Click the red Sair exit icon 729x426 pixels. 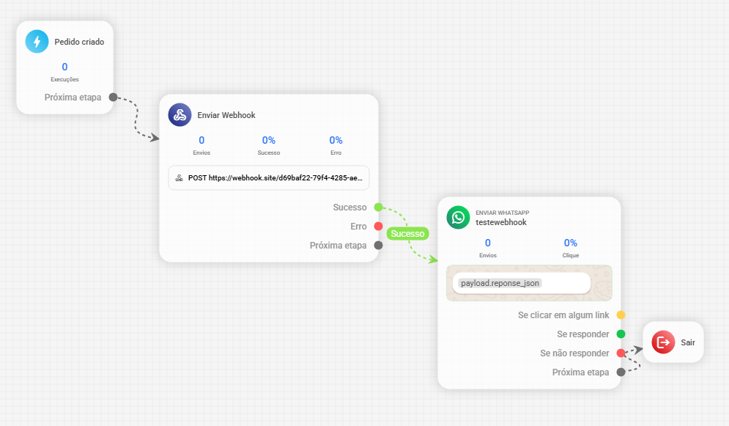(x=664, y=342)
